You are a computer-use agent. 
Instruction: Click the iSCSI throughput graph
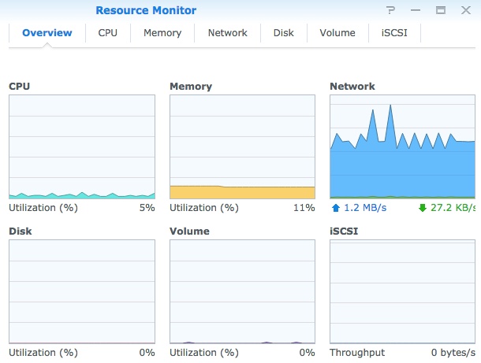pos(402,291)
